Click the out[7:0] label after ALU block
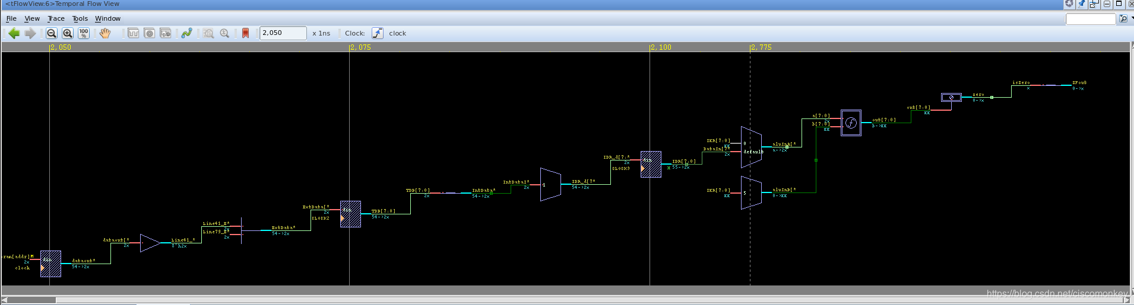 pos(883,120)
